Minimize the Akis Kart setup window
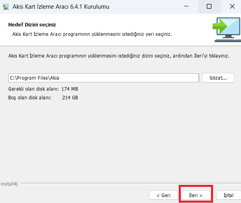This screenshot has height=203, width=241. tap(186, 6)
